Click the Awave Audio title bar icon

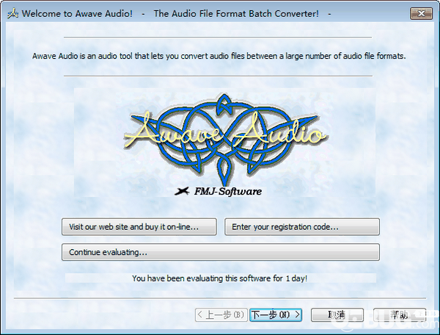12,13
